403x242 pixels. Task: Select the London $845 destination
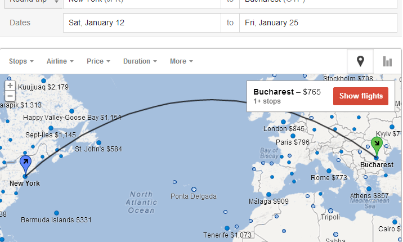click(x=285, y=128)
